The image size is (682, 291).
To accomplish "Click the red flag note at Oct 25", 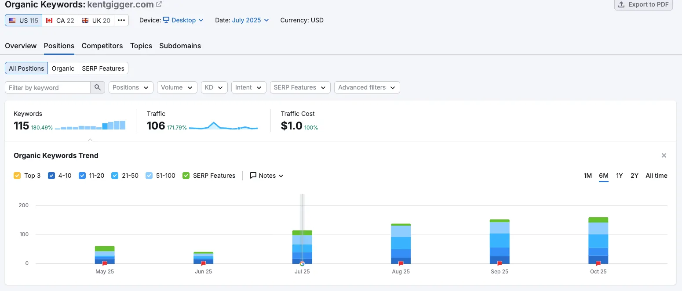I will (598, 263).
